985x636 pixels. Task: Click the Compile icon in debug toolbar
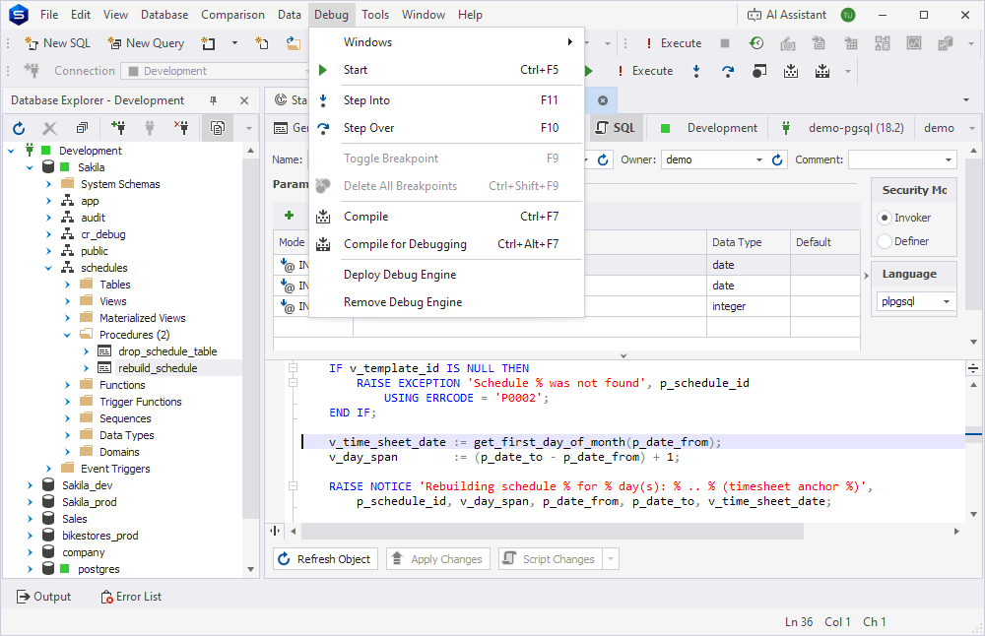coord(791,71)
